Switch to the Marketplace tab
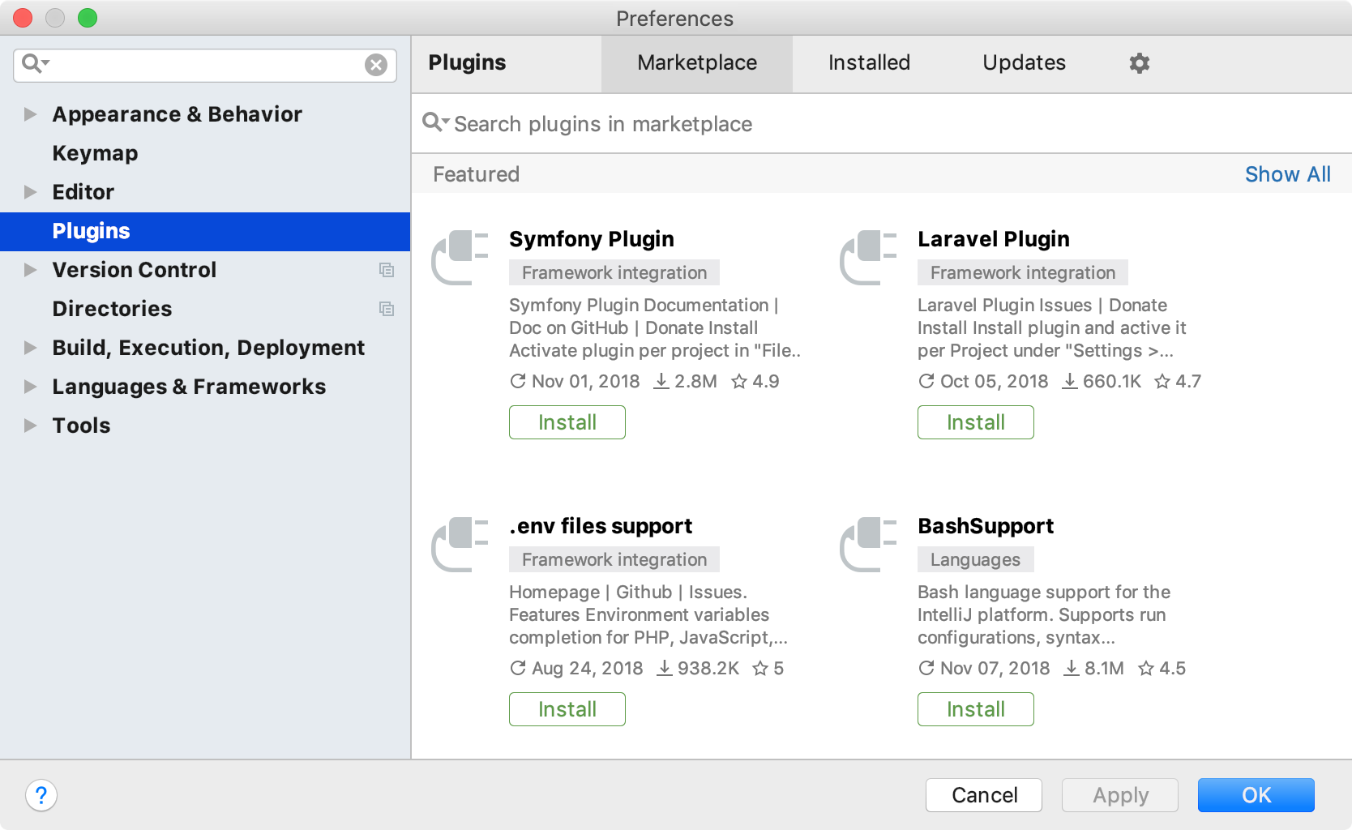The height and width of the screenshot is (830, 1352). pyautogui.click(x=697, y=63)
